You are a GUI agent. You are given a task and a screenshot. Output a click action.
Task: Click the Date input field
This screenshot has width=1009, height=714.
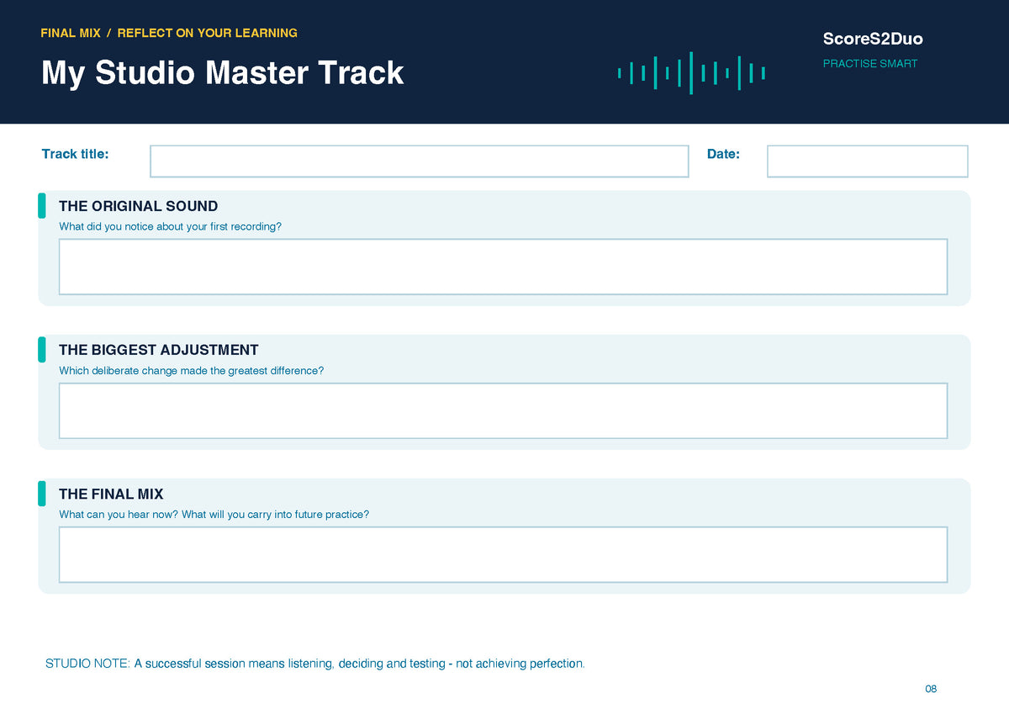tap(867, 161)
